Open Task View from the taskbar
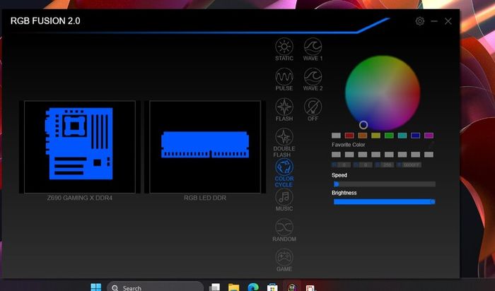Viewport: 495px width, 291px height. pyautogui.click(x=215, y=287)
